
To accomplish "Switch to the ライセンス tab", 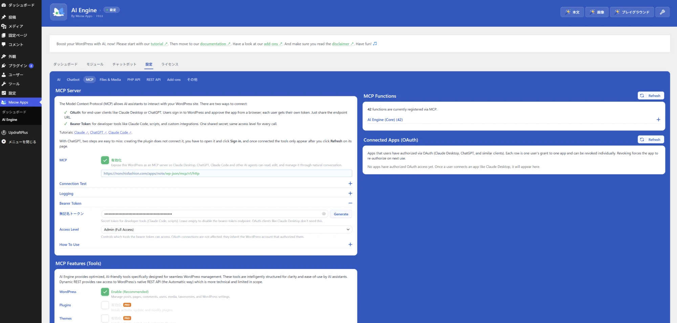I will (170, 64).
